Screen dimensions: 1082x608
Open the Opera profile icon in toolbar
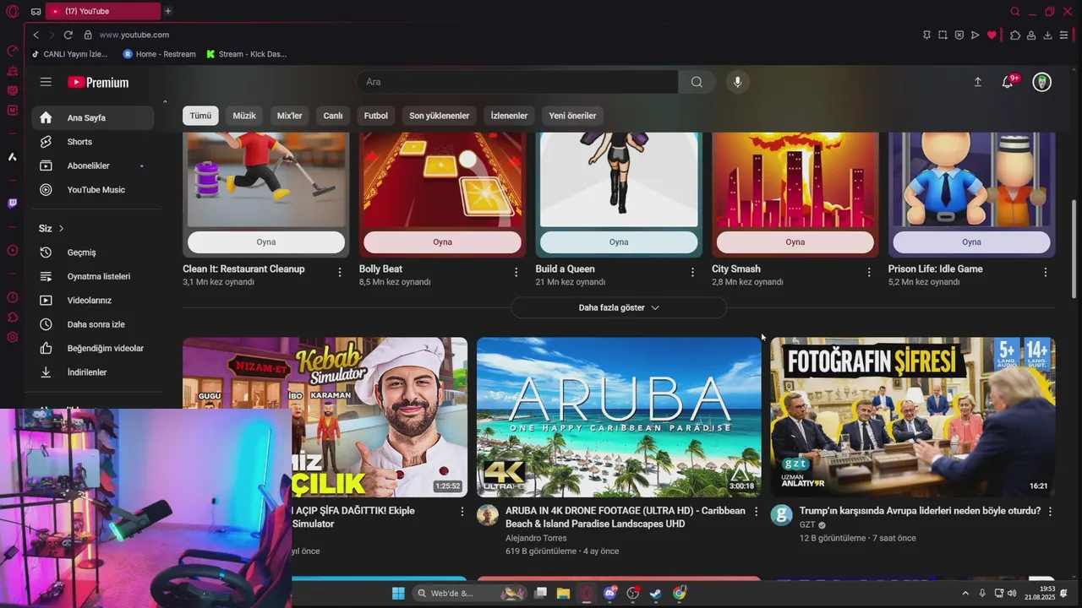click(x=1031, y=35)
